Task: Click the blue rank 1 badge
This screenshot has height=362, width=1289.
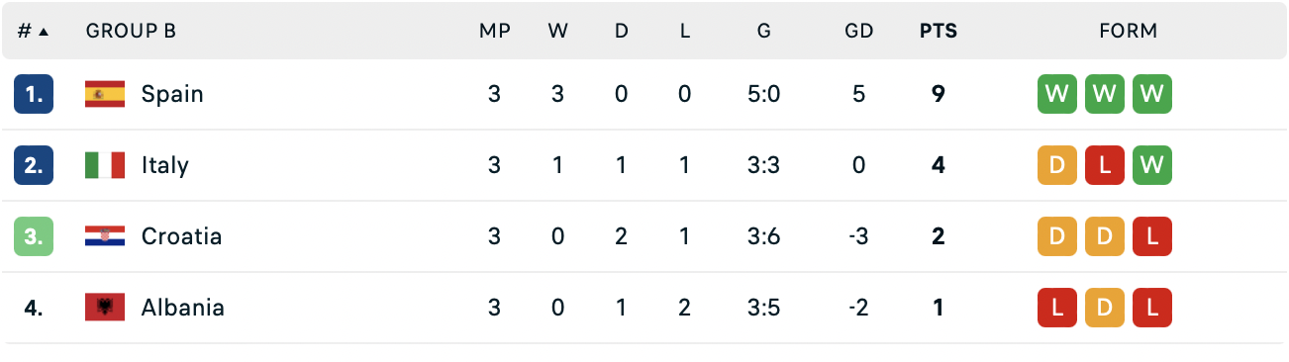Action: click(34, 94)
